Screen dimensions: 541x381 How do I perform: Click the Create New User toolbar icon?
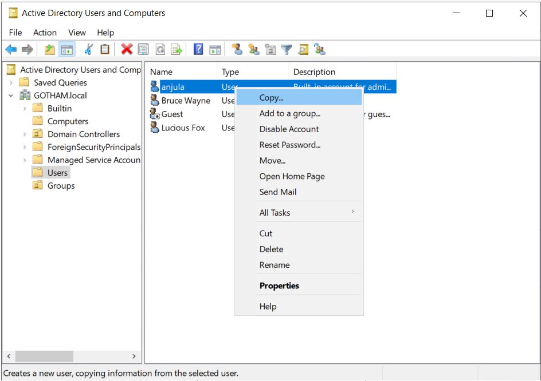coord(237,49)
